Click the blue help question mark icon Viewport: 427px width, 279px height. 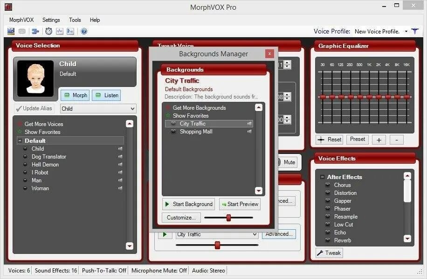[84, 31]
